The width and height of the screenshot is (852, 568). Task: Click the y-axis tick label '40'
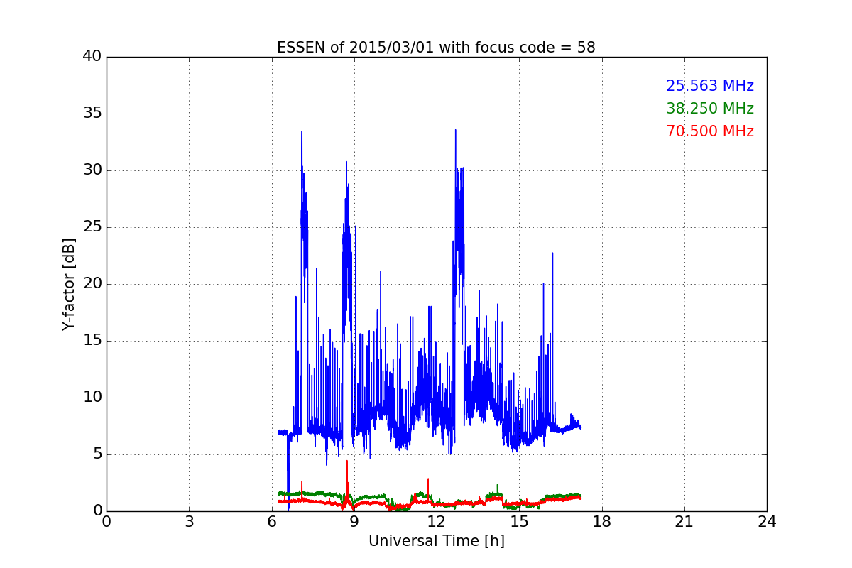(92, 57)
